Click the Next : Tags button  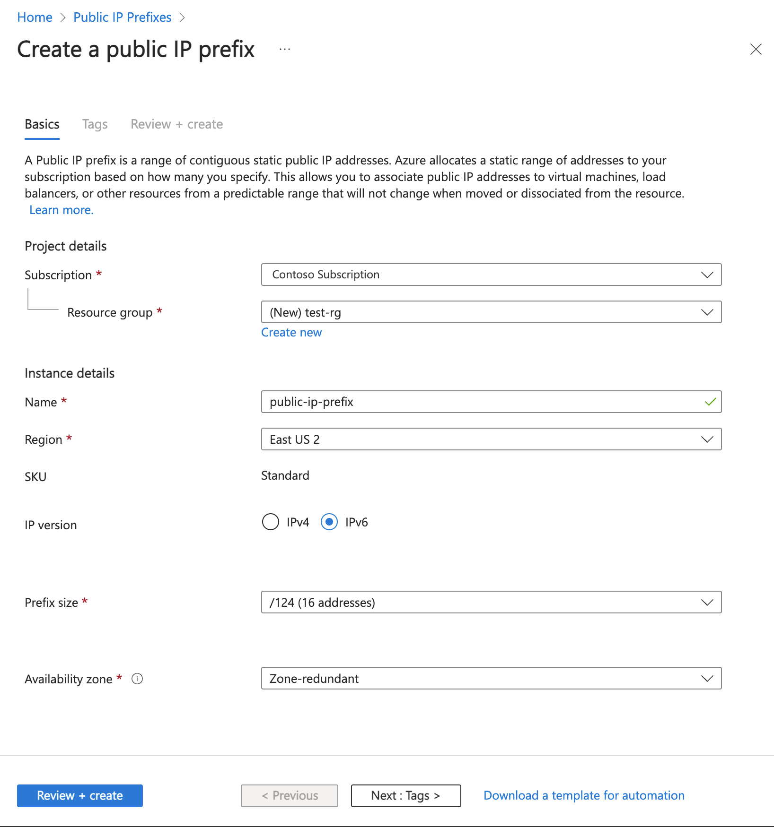[405, 795]
